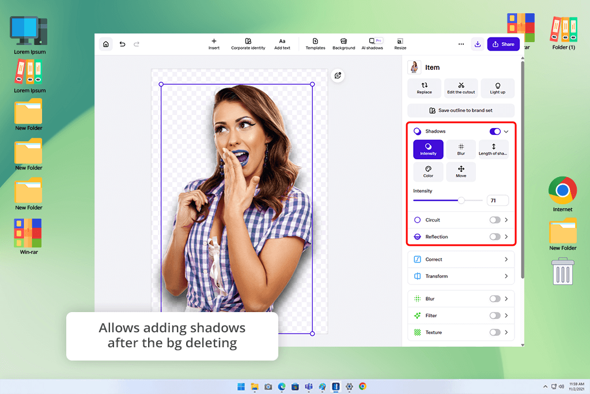Click the Intensity value field showing 71
The height and width of the screenshot is (394, 590).
(497, 200)
